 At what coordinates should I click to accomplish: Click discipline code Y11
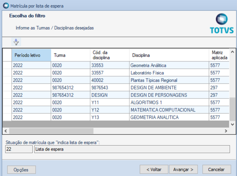[109, 102]
